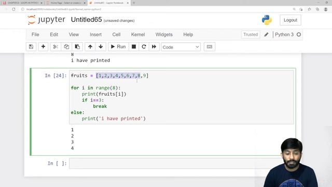This screenshot has height=187, width=332.
Task: Click the 'for i in range(8):' line
Action: (x=95, y=88)
